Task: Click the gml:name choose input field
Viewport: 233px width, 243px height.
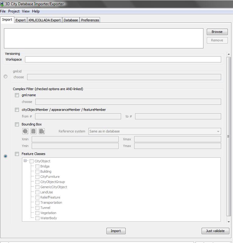Action: tap(128, 102)
